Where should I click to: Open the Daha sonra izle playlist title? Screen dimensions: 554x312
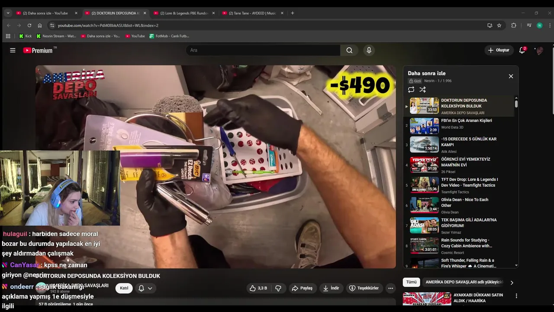pos(426,73)
